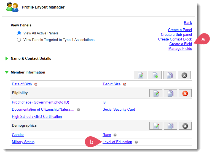
Task: Expand the Name & Contact Details panel
Action: pos(7,58)
